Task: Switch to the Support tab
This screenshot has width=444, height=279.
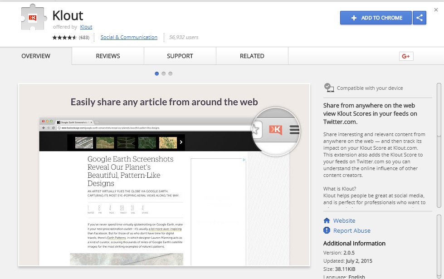Action: (180, 56)
